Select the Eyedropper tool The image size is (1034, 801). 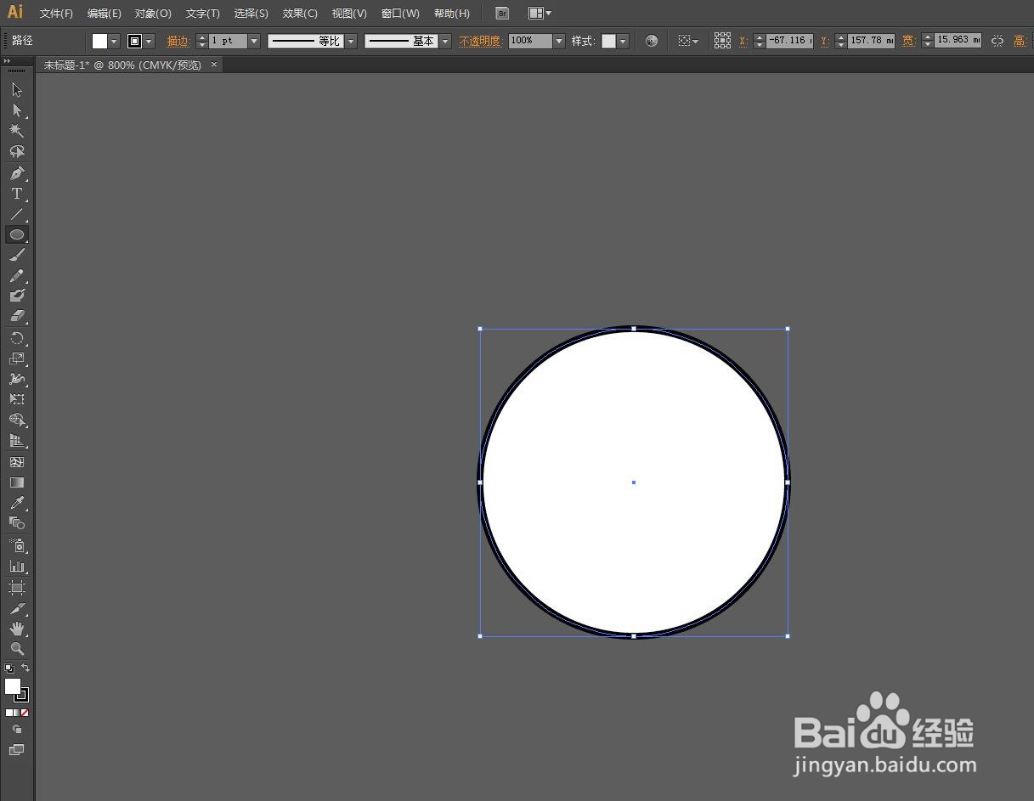point(17,503)
